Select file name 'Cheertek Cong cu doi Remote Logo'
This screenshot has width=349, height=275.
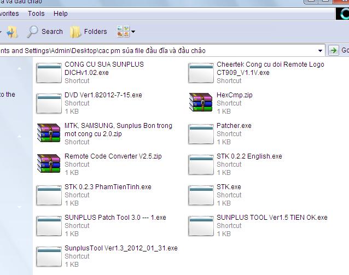[270, 65]
